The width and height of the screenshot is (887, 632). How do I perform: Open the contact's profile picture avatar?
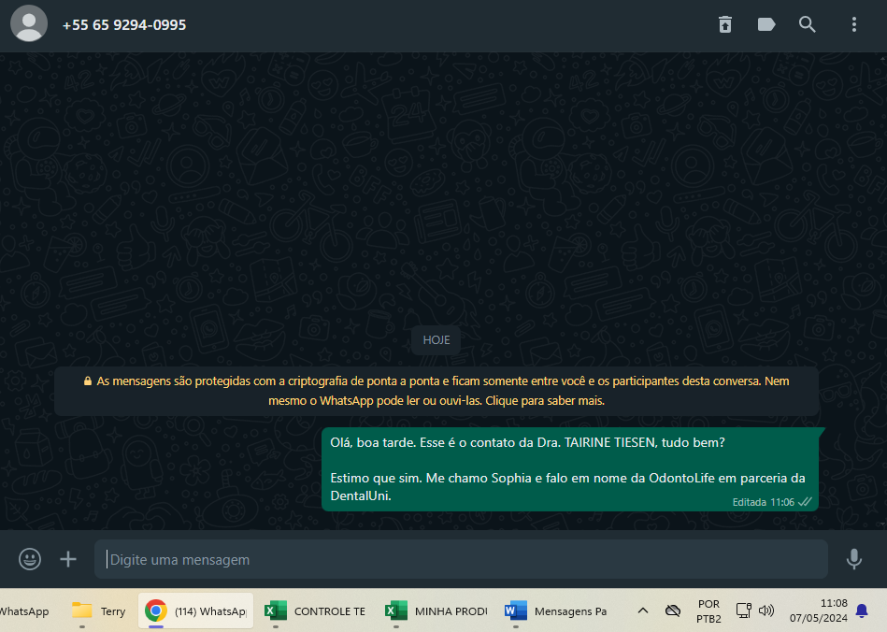[x=29, y=23]
